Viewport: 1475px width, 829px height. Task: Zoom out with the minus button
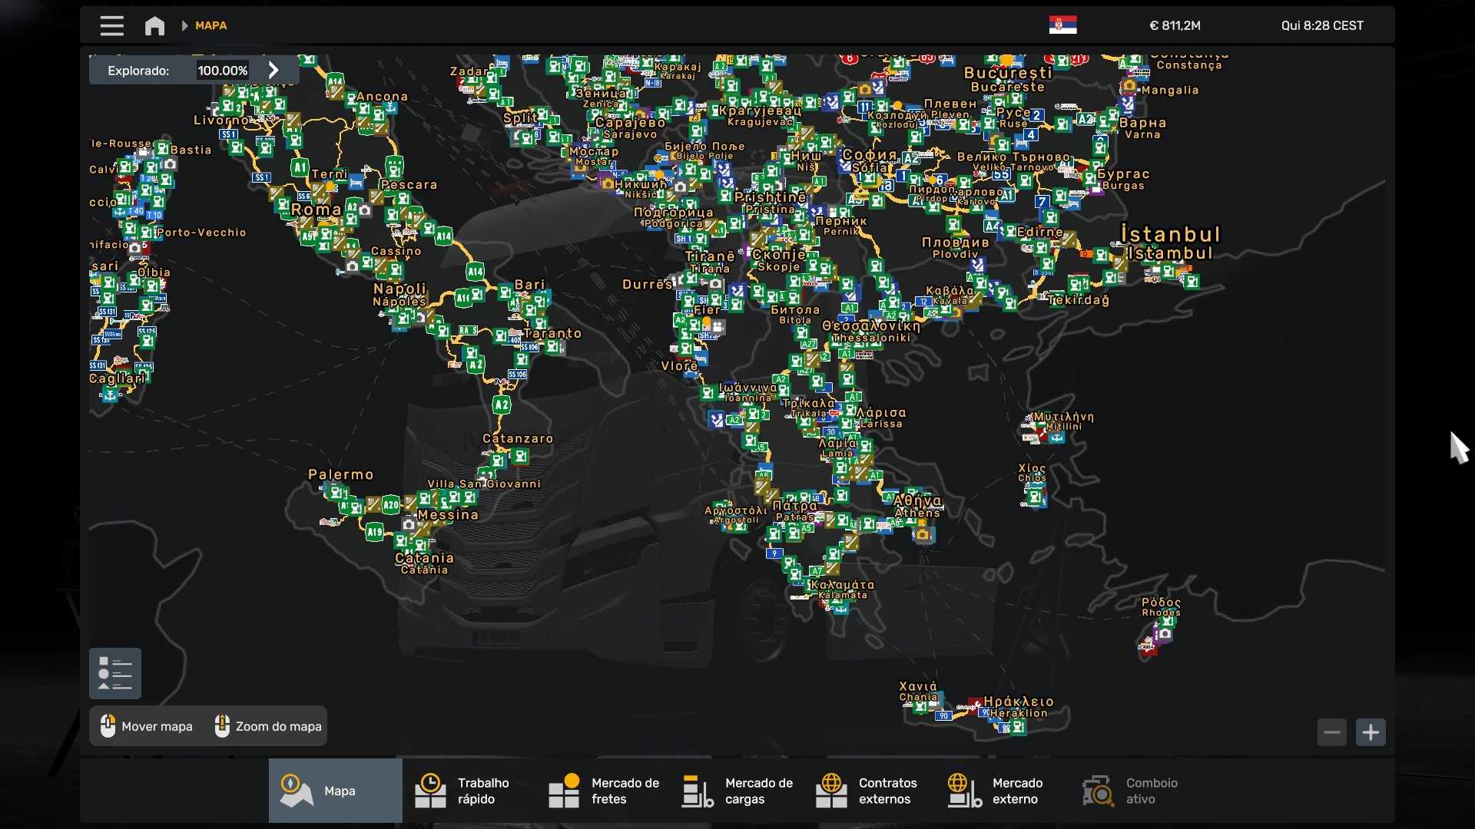pyautogui.click(x=1331, y=732)
